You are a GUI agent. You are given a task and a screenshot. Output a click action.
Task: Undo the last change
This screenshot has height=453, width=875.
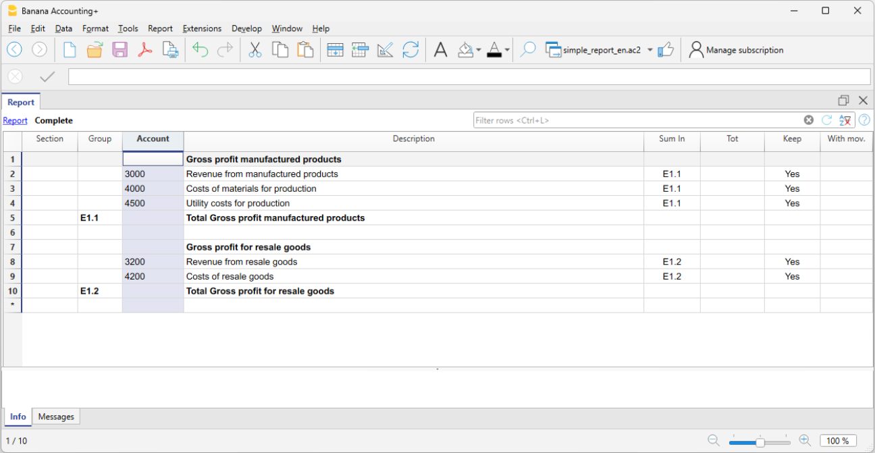coord(200,49)
